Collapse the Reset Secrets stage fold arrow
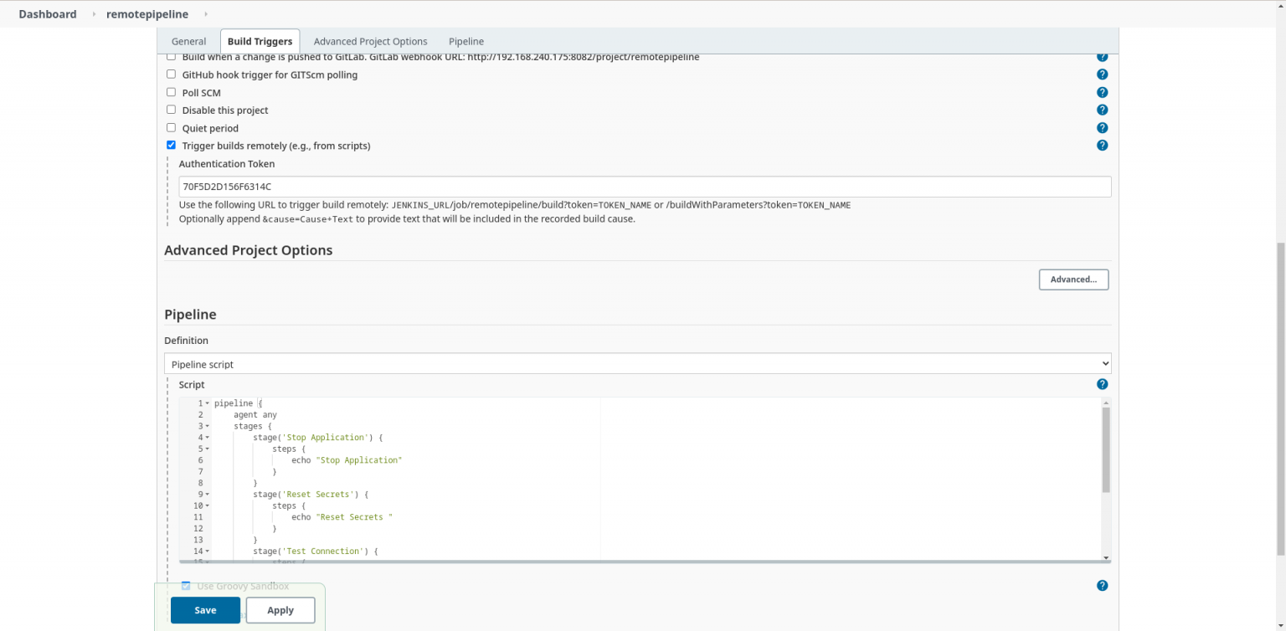The image size is (1286, 631). 205,494
